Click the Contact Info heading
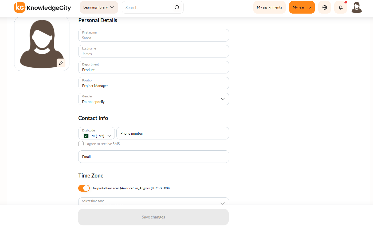Screen dimensions: 373x227 [93, 118]
